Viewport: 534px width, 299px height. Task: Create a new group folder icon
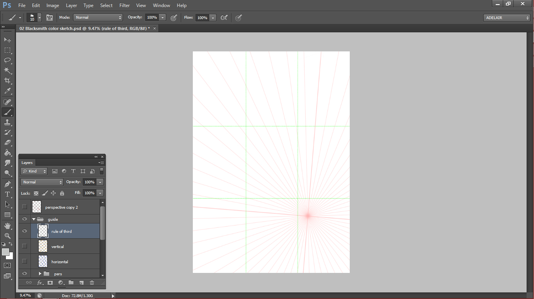71,283
